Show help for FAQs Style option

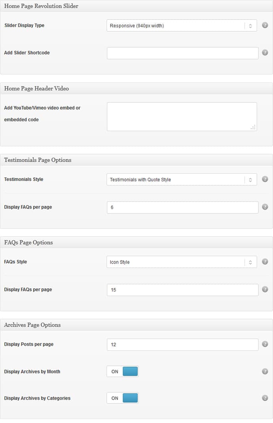pos(265,262)
